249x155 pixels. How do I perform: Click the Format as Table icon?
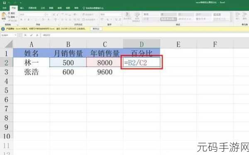tap(137, 15)
